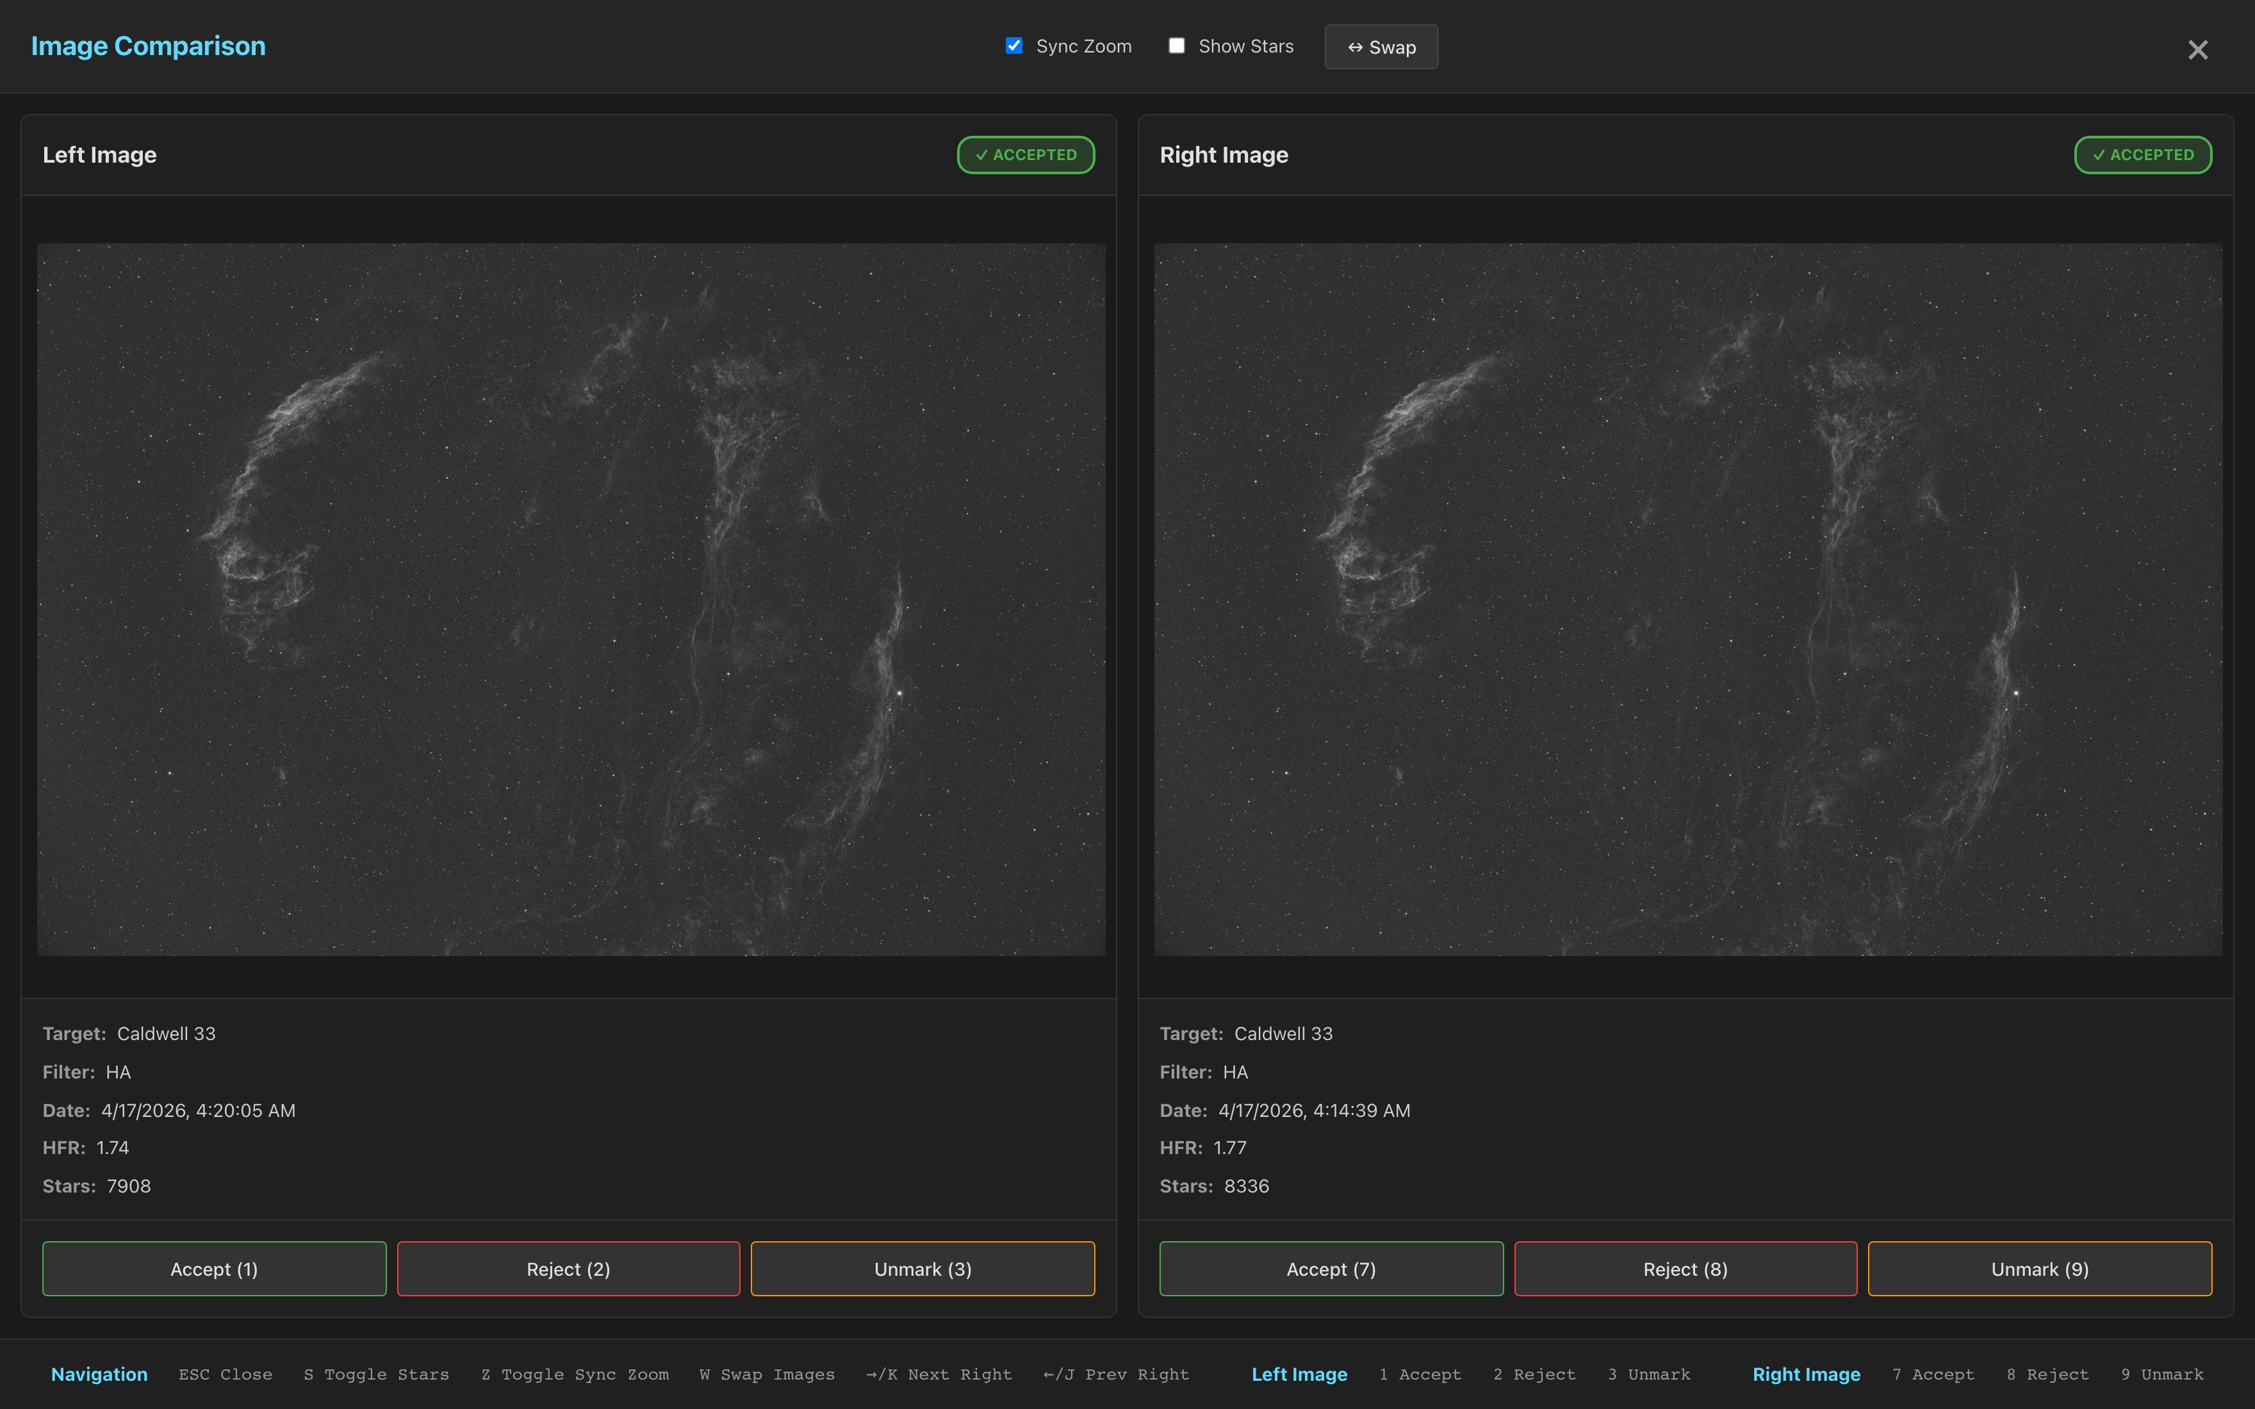Select the date 4/17/2026, 4:14:39 AM

(x=1314, y=1110)
